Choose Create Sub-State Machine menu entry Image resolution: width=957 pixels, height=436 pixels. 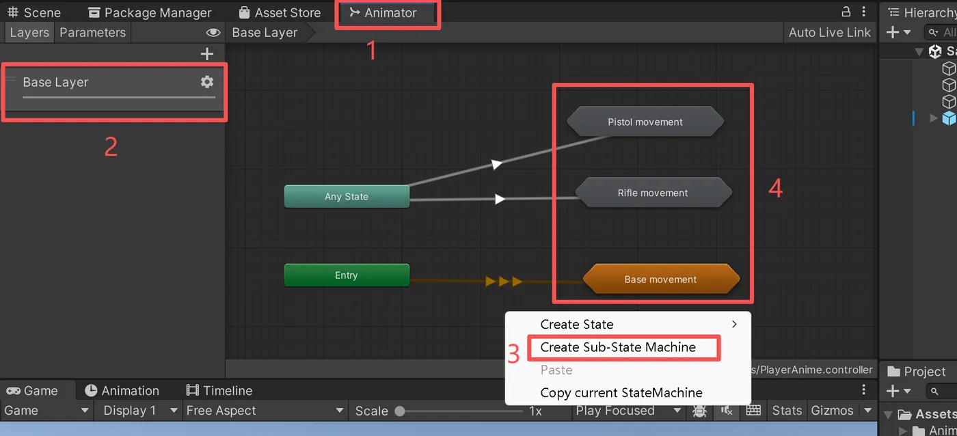[x=618, y=347]
